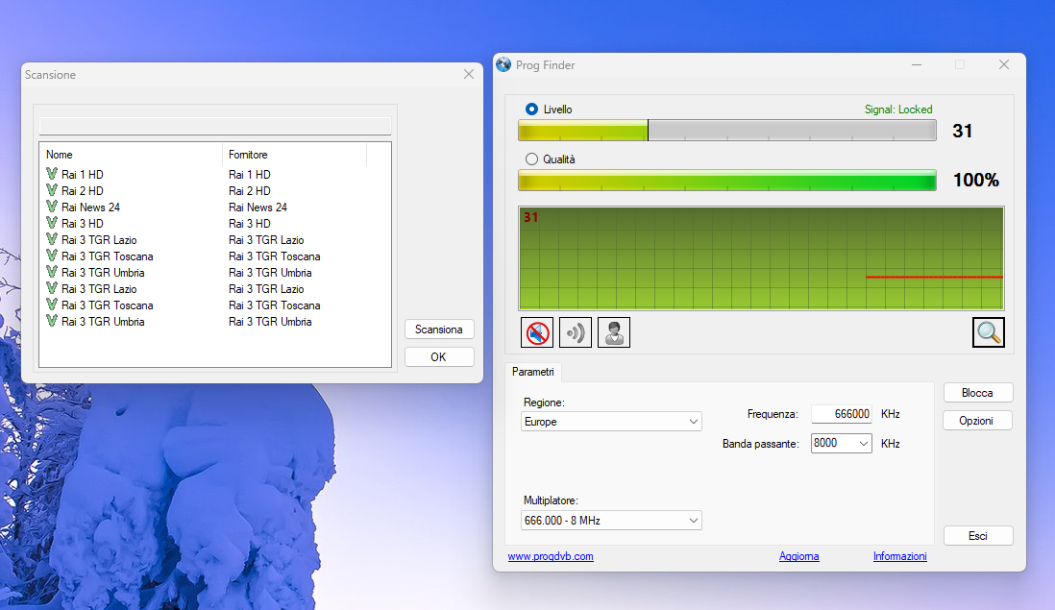This screenshot has height=610, width=1055.
Task: Open the Regione Europe dropdown
Action: tap(611, 422)
